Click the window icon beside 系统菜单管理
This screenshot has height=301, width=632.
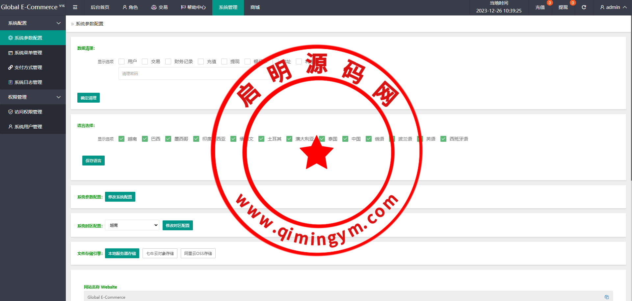(11, 53)
